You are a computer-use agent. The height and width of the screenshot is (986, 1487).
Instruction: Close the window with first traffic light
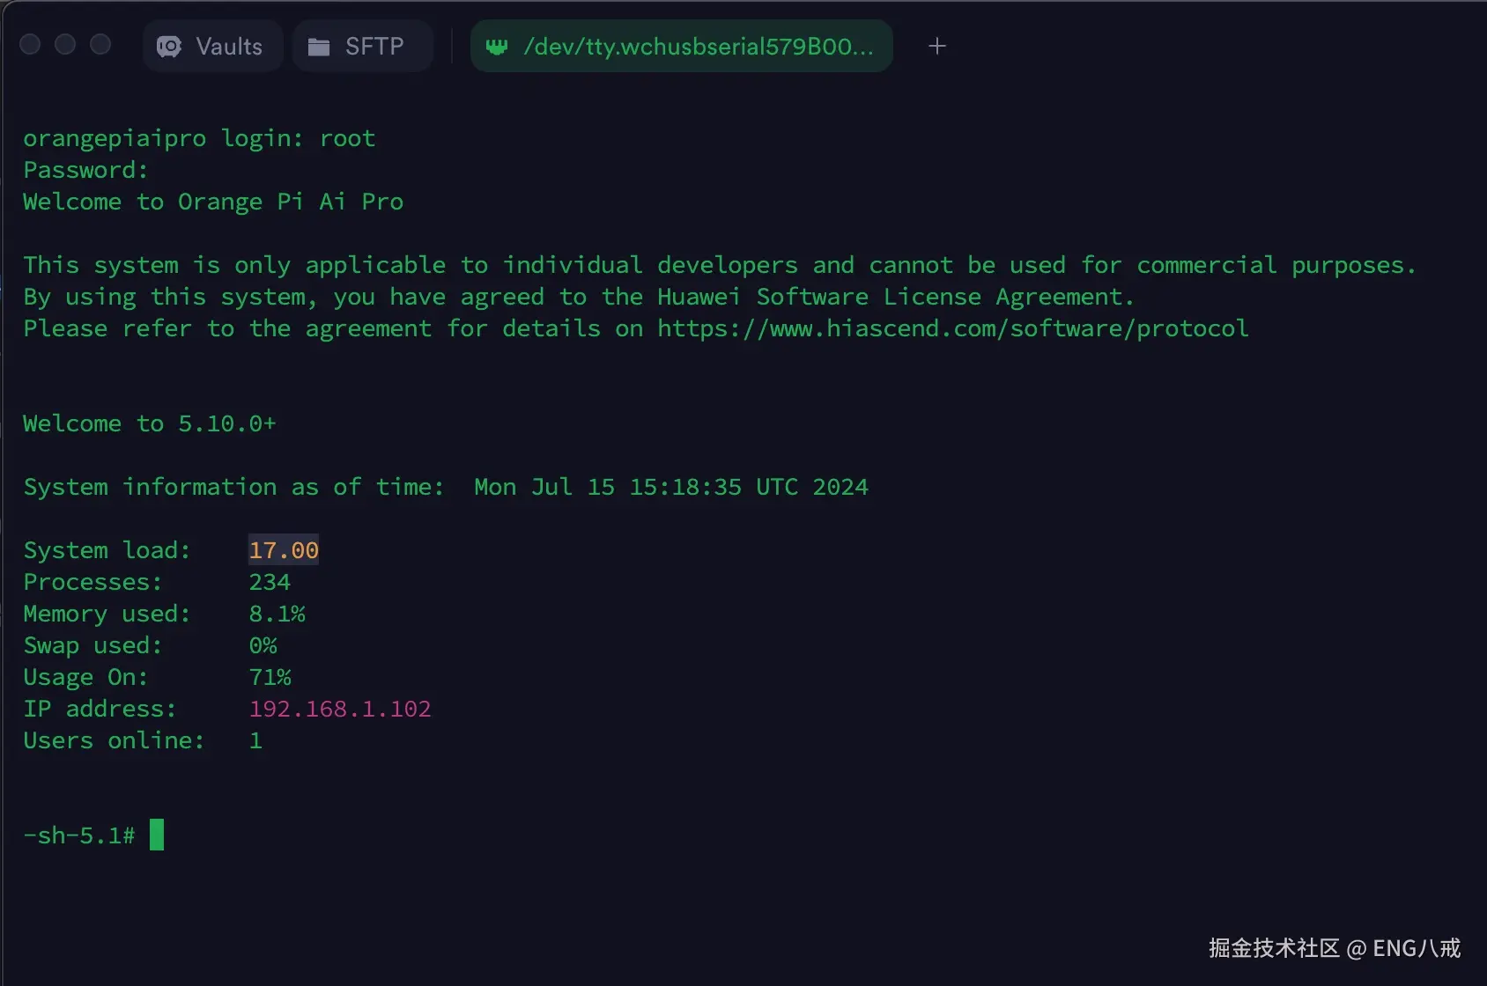pos(30,44)
